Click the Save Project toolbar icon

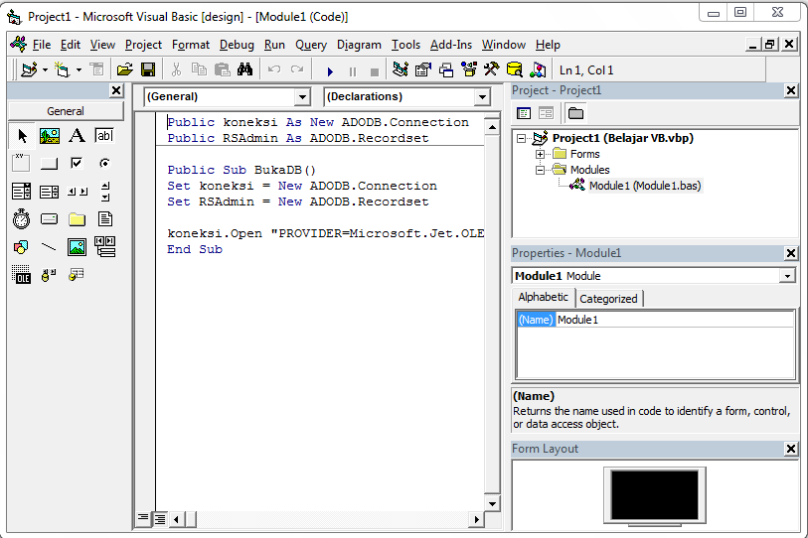click(148, 69)
